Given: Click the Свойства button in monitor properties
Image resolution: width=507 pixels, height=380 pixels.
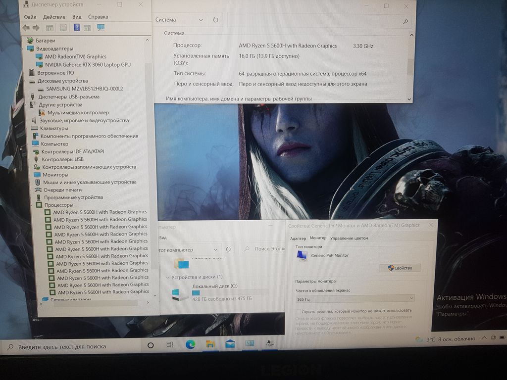Looking at the screenshot, I should (400, 268).
